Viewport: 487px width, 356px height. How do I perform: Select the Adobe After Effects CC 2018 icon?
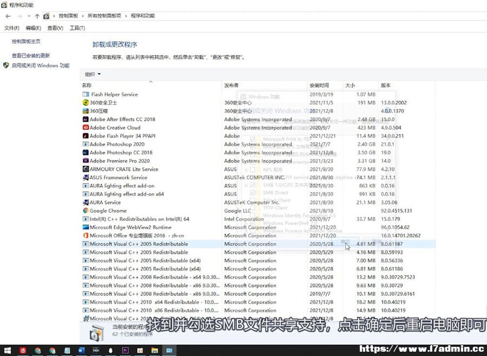[x=85, y=119]
